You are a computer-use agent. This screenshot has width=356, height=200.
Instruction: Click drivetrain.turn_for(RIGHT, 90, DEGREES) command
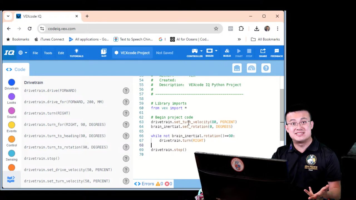pos(65,124)
